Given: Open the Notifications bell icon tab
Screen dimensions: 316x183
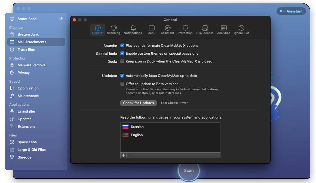Looking at the screenshot, I should tap(133, 28).
